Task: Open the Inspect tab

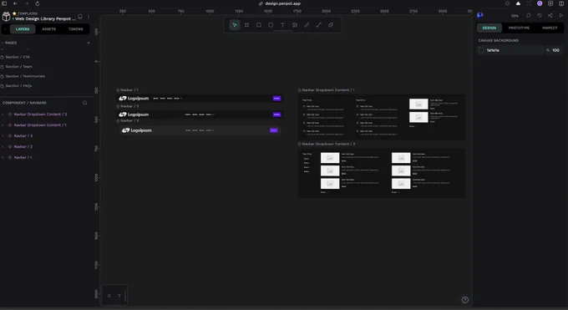Action: (x=550, y=28)
